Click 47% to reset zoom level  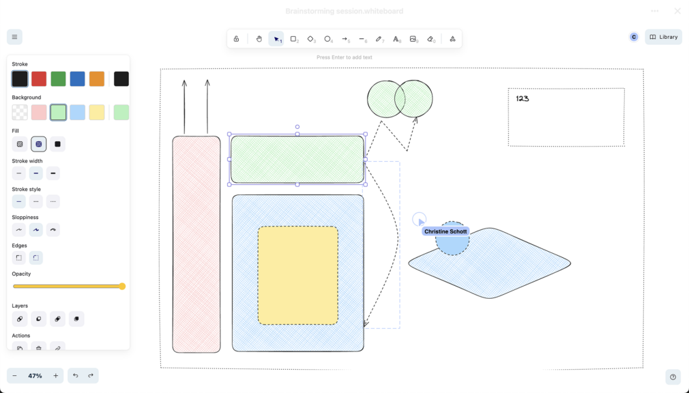pyautogui.click(x=34, y=375)
